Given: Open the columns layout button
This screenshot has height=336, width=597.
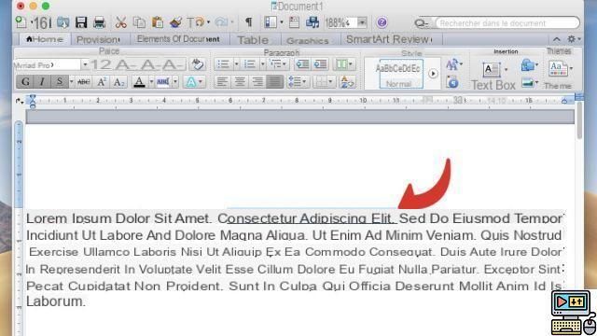Looking at the screenshot, I should tap(344, 64).
